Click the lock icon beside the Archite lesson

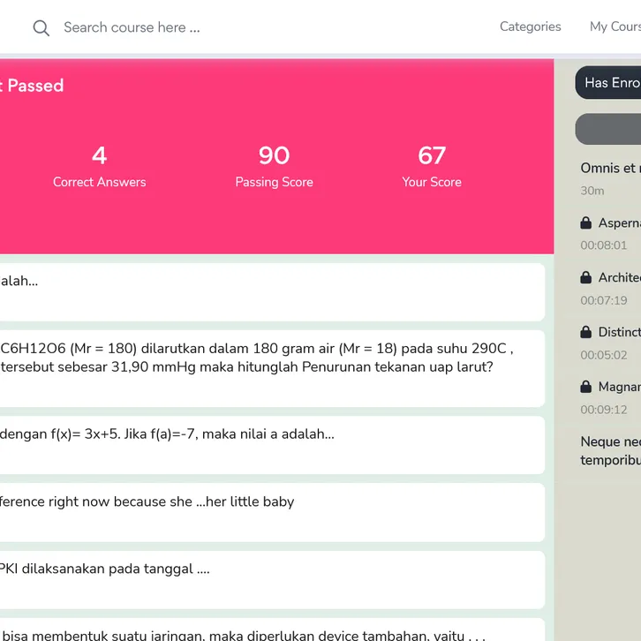click(586, 278)
